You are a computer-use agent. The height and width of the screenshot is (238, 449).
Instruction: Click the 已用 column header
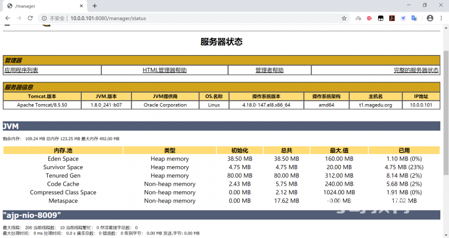(x=404, y=150)
